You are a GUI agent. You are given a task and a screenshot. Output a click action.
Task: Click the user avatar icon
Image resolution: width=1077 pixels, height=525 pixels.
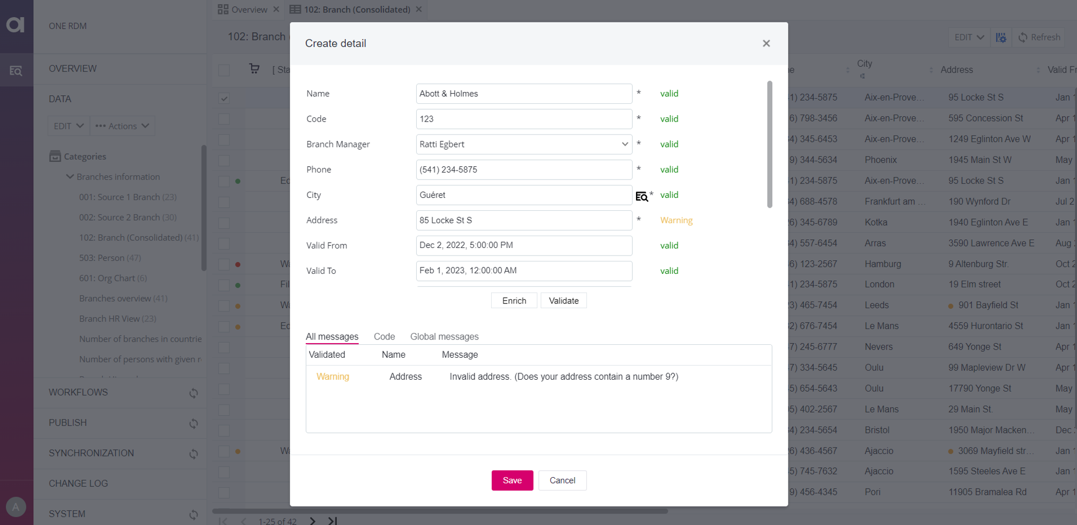(x=16, y=507)
